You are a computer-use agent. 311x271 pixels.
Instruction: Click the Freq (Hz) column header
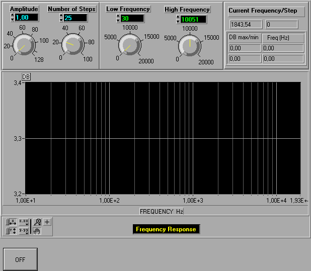(x=283, y=38)
